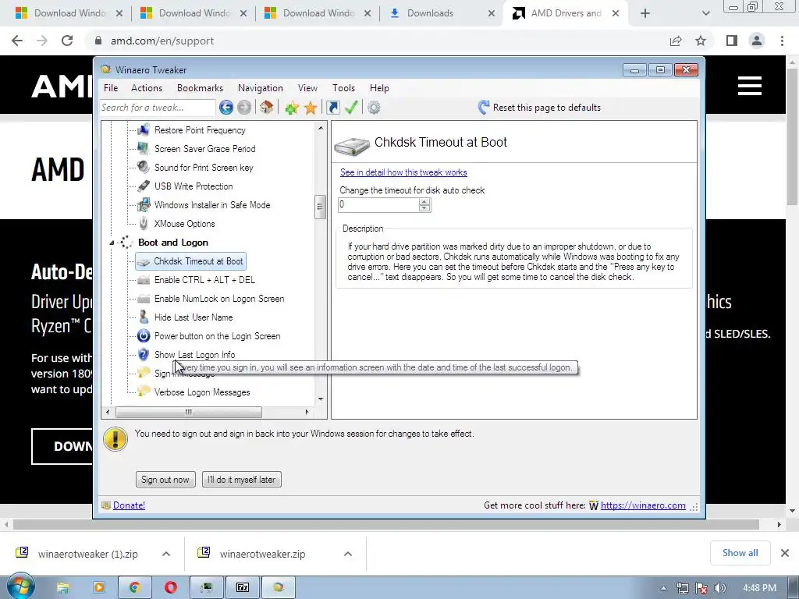Add bookmark with green plus star icon

coord(292,108)
